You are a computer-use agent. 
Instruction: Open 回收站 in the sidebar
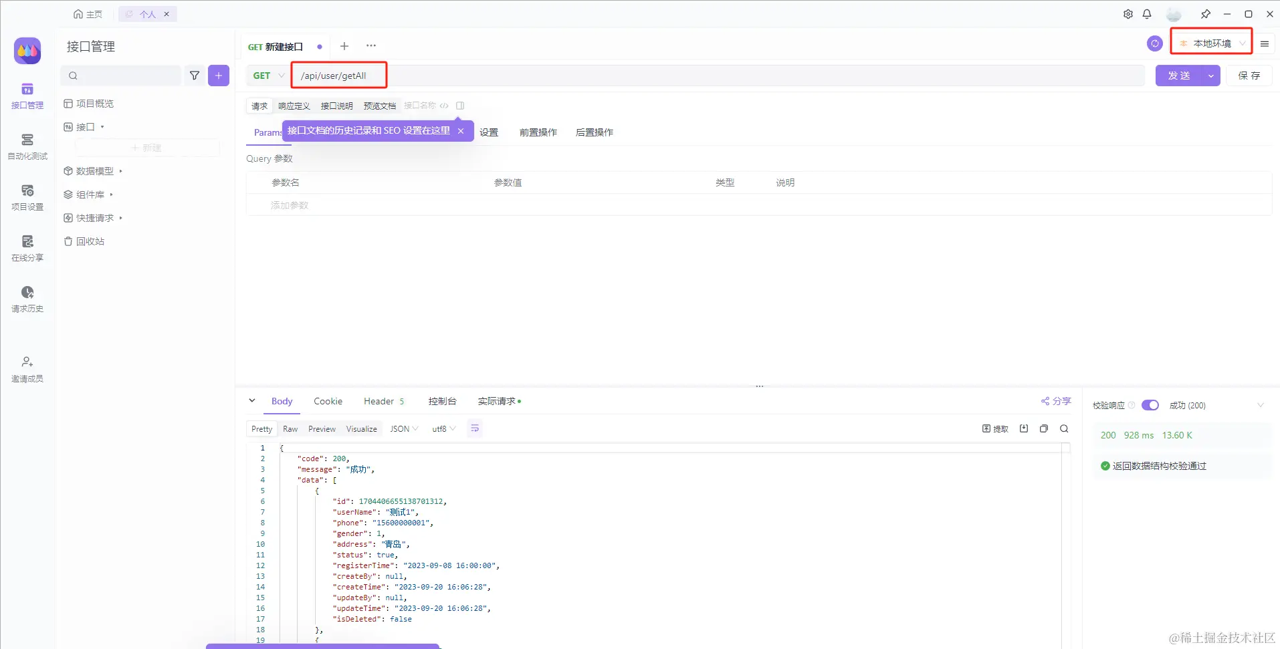pyautogui.click(x=84, y=241)
